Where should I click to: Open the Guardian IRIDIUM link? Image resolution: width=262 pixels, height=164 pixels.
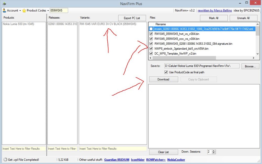[x=116, y=160]
